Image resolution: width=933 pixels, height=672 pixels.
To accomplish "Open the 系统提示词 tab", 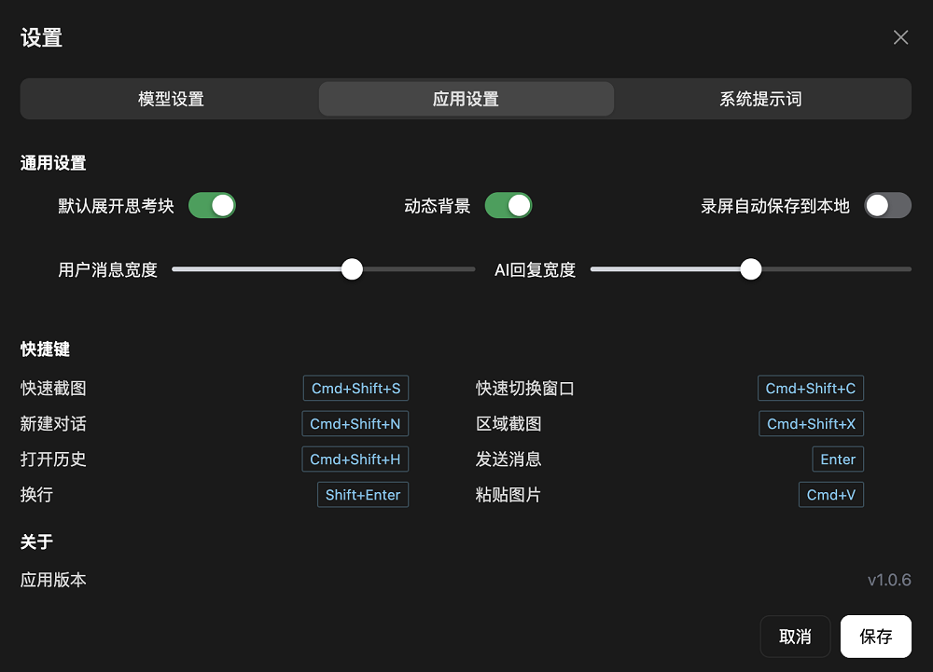I will (x=762, y=98).
